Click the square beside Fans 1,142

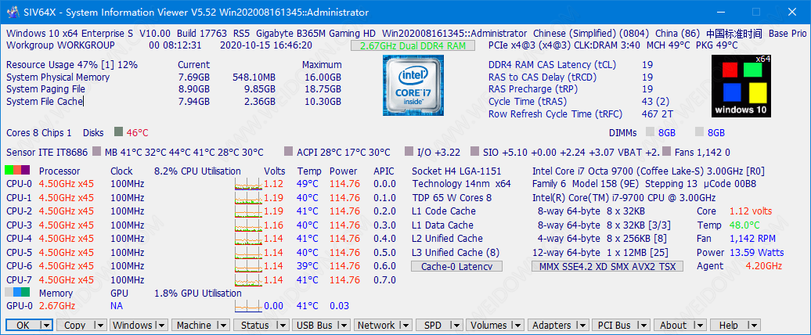pyautogui.click(x=666, y=152)
